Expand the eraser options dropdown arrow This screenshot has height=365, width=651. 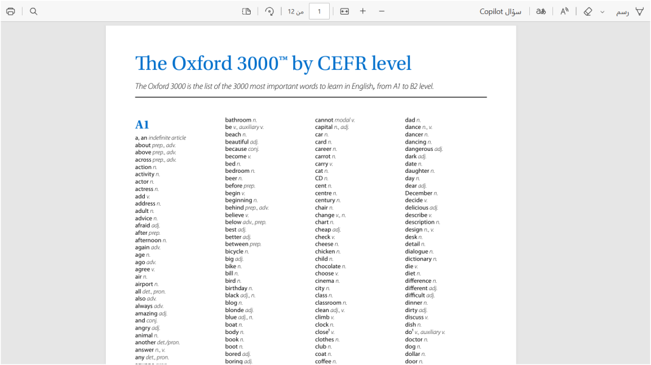pyautogui.click(x=602, y=12)
